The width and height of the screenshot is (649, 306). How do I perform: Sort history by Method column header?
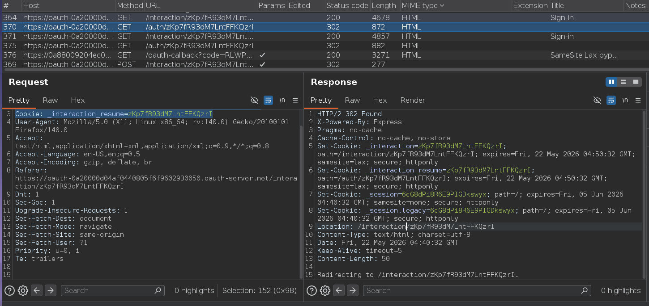tap(129, 5)
